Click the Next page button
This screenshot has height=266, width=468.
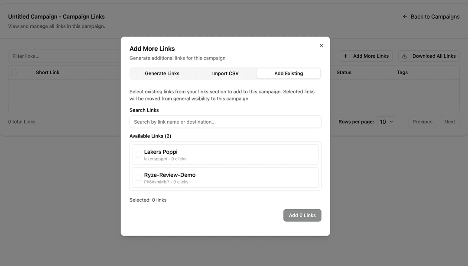pyautogui.click(x=449, y=122)
